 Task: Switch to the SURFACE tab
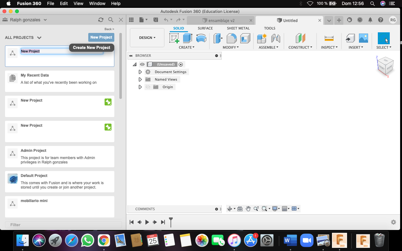(205, 28)
